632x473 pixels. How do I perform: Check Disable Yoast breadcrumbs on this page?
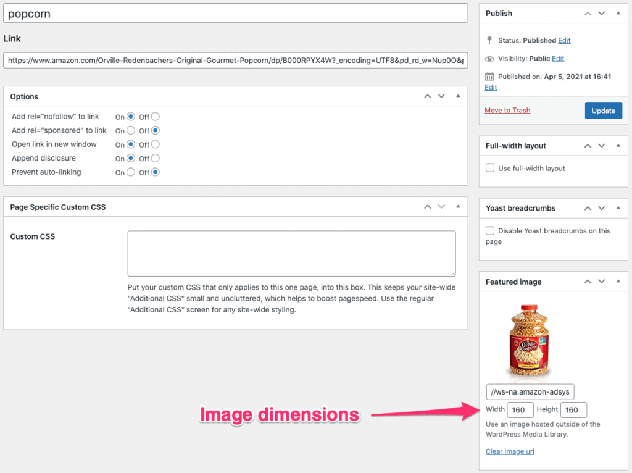point(489,231)
